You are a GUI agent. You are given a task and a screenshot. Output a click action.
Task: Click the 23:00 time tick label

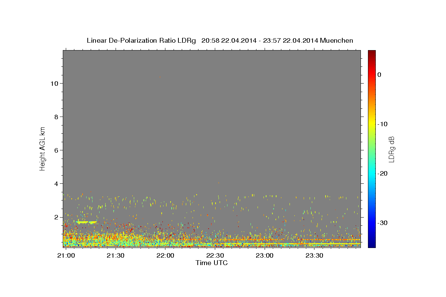[265, 256]
